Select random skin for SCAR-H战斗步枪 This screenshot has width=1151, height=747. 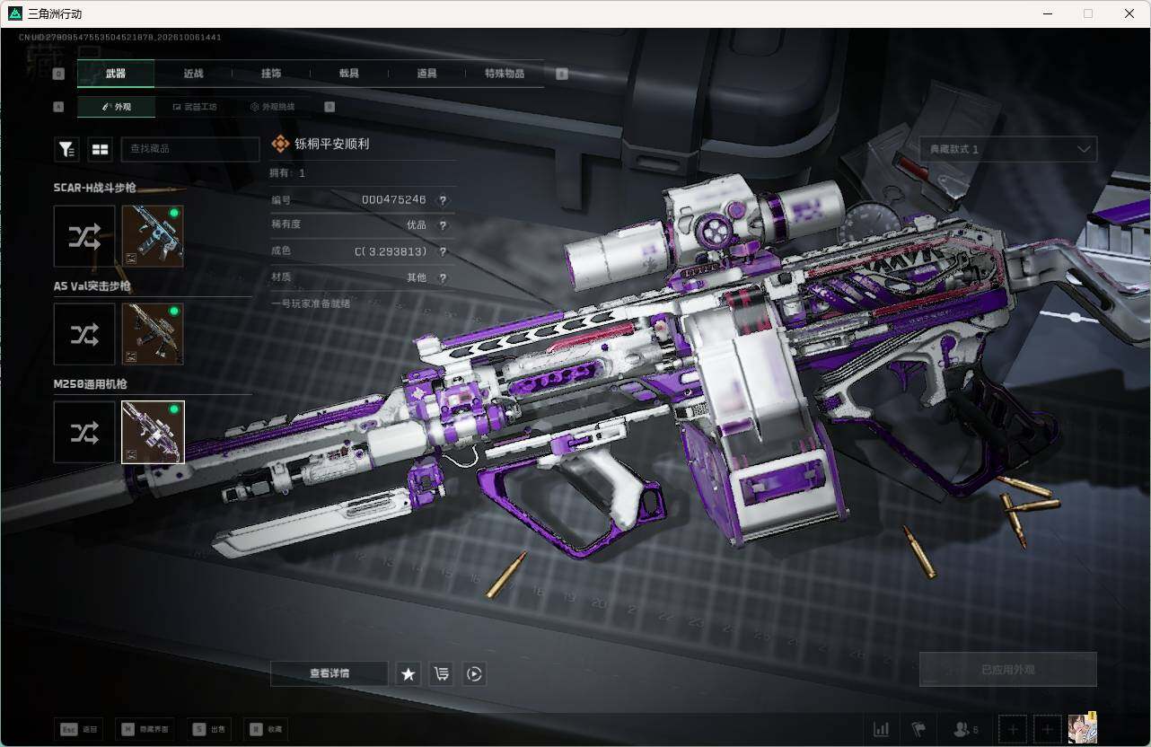pyautogui.click(x=84, y=236)
